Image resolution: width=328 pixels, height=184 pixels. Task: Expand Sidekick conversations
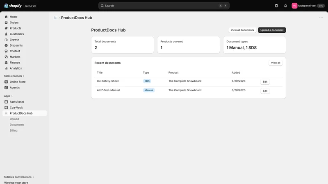point(19,177)
